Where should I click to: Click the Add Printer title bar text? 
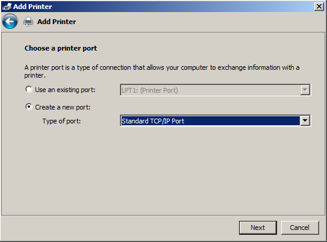[33, 7]
